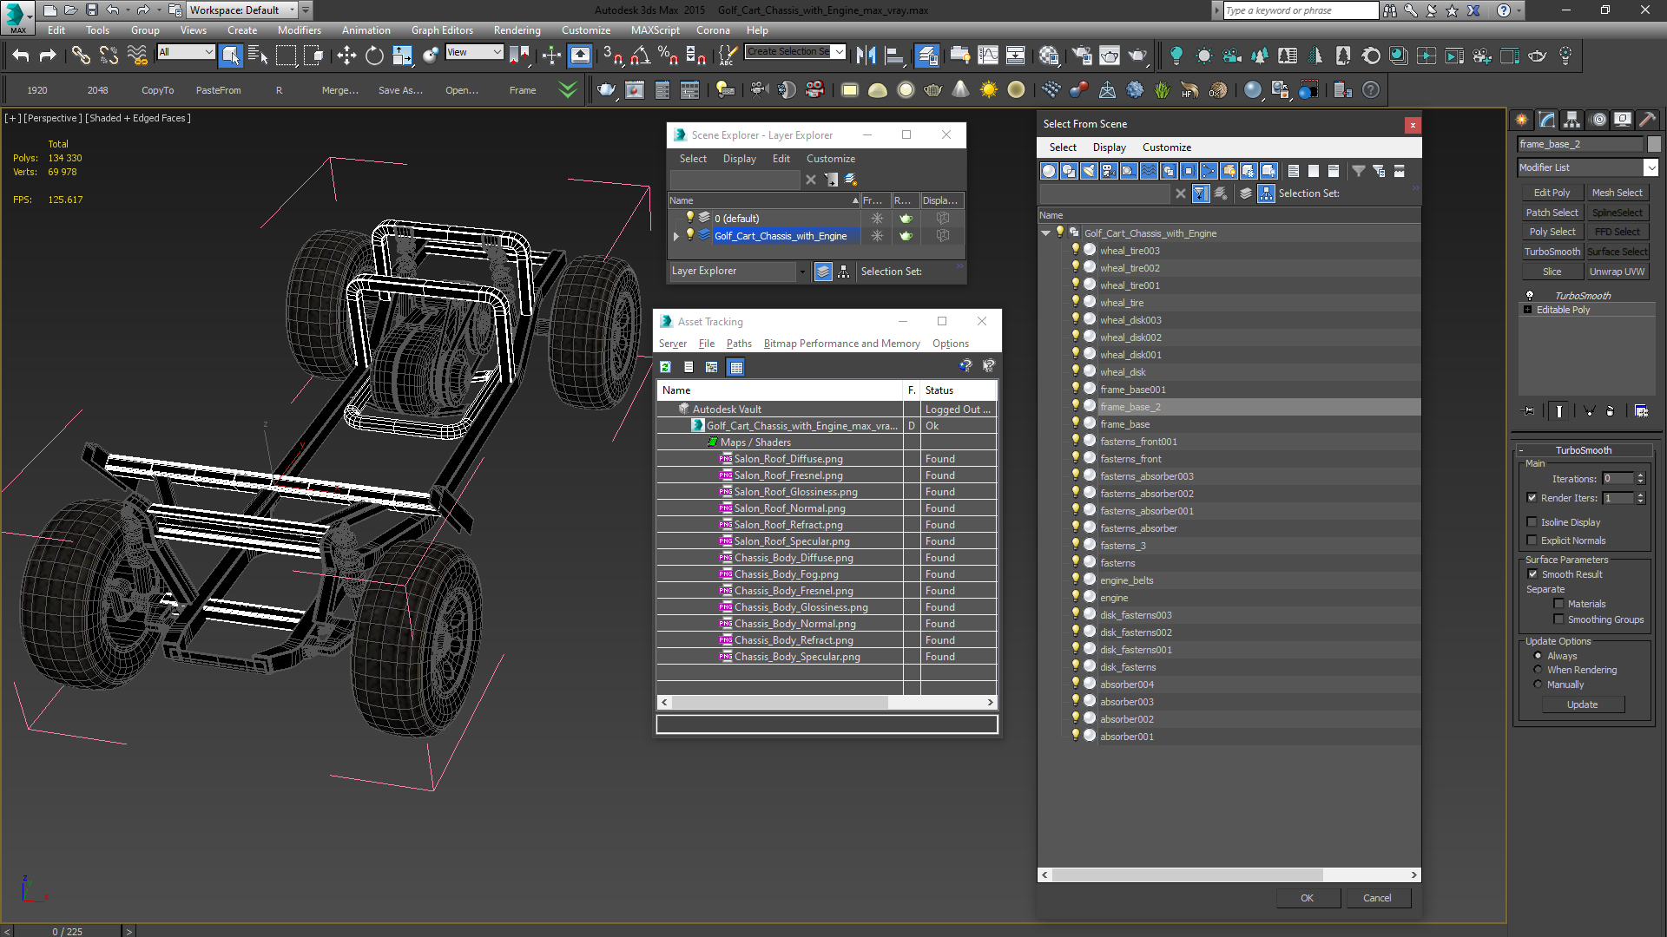1667x937 pixels.
Task: Toggle bulb of 0 (default) layer
Action: click(x=690, y=218)
